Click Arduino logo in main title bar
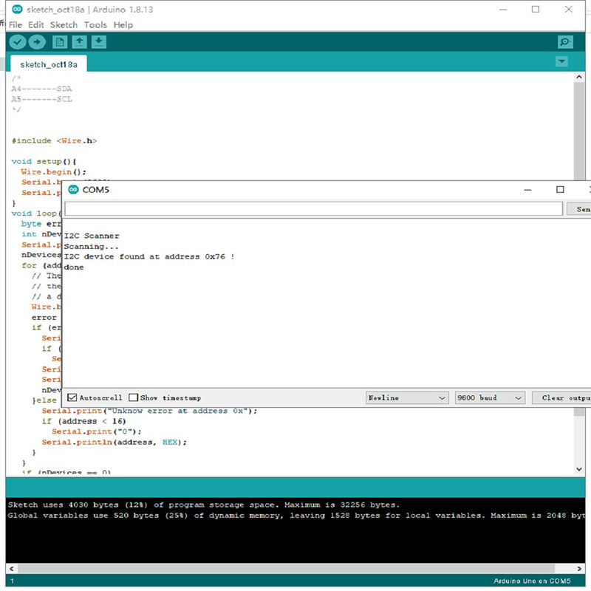This screenshot has height=591, width=591. 17,9
